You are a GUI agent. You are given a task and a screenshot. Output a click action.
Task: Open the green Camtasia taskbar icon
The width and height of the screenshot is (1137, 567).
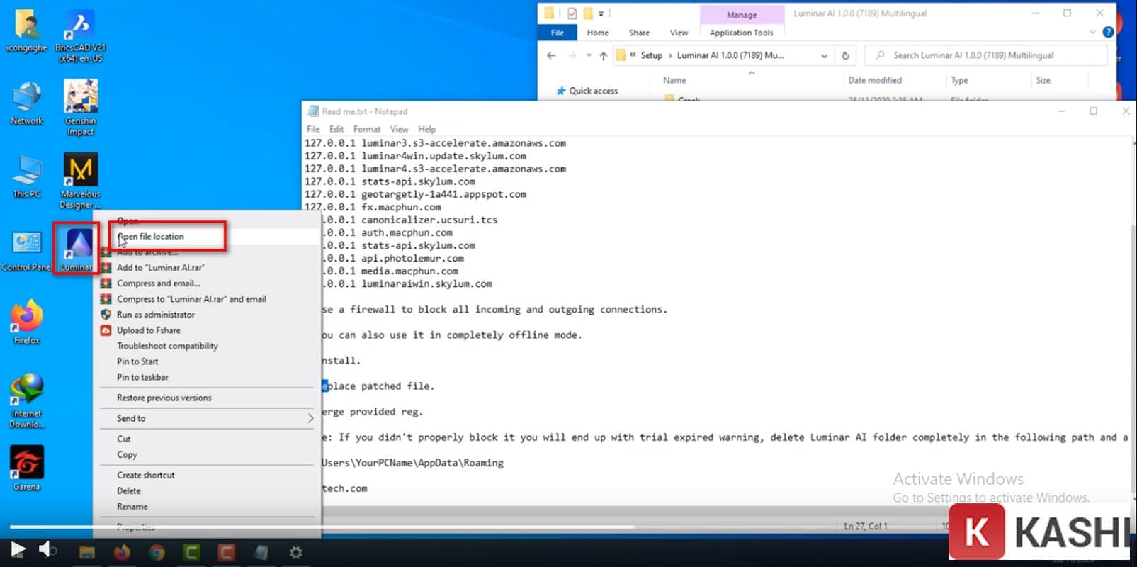191,552
